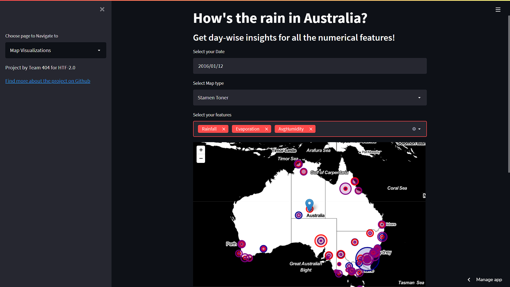Clear all selected features with the clear icon

[414, 129]
